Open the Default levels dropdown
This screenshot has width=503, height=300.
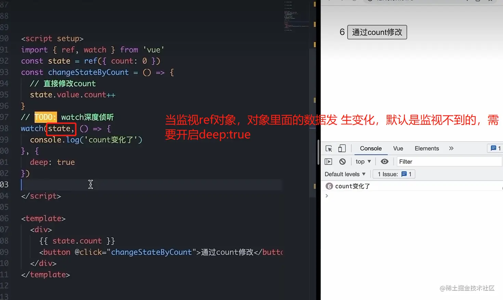(x=345, y=174)
